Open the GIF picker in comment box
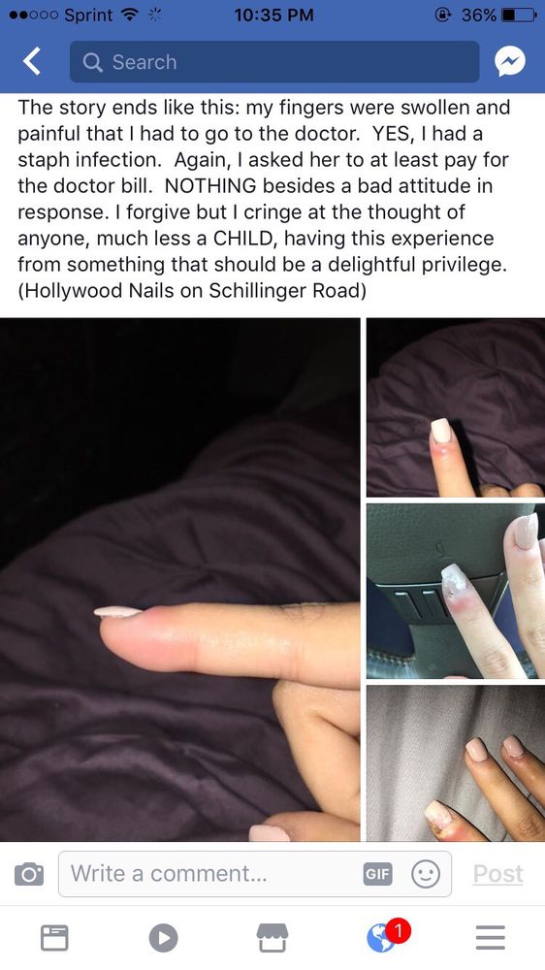The height and width of the screenshot is (970, 545). [x=377, y=874]
